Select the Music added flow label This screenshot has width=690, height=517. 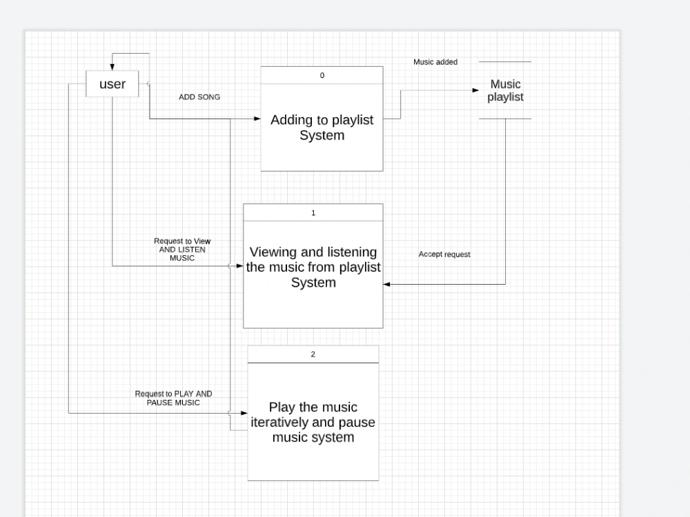pos(435,62)
